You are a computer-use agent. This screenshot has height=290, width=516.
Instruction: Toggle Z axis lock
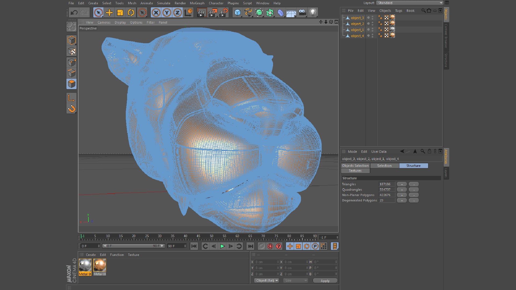(x=177, y=13)
